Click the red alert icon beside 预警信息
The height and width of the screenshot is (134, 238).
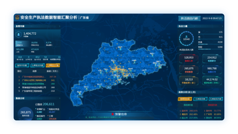[113, 114]
